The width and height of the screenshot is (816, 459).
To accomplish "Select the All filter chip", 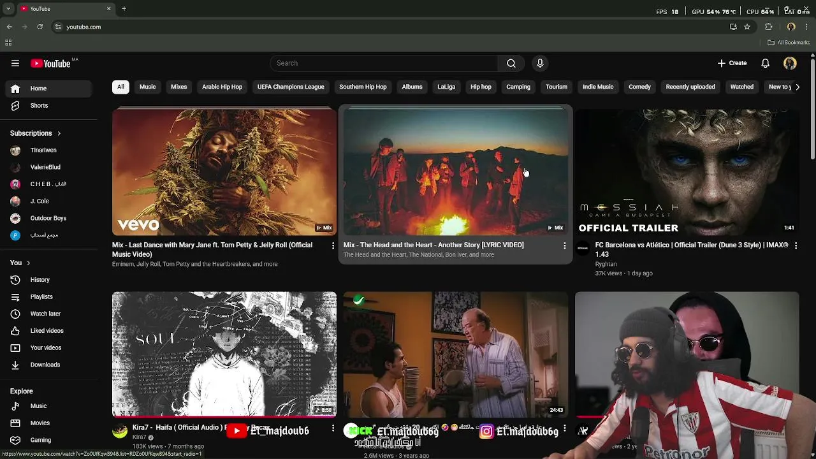I will 120,87.
